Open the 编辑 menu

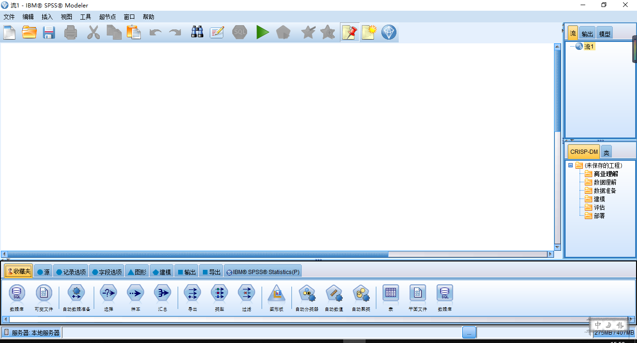28,17
